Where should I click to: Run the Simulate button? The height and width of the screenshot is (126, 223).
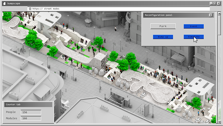coord(194,37)
